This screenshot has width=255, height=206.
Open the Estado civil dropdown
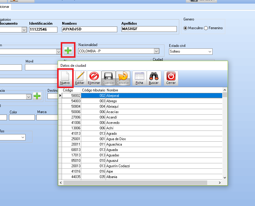(210, 51)
